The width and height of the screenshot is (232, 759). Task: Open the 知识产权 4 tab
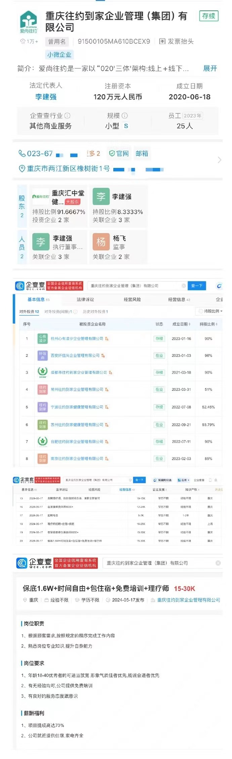(192, 489)
